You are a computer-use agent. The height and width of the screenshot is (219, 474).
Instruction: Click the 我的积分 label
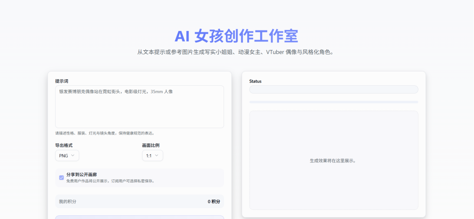point(68,201)
